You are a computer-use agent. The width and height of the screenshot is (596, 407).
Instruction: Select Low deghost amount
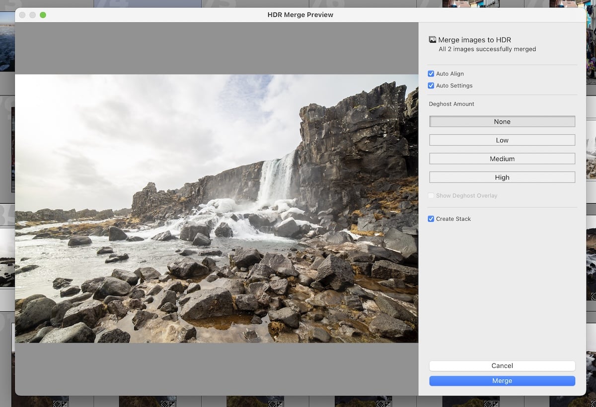[x=502, y=140]
